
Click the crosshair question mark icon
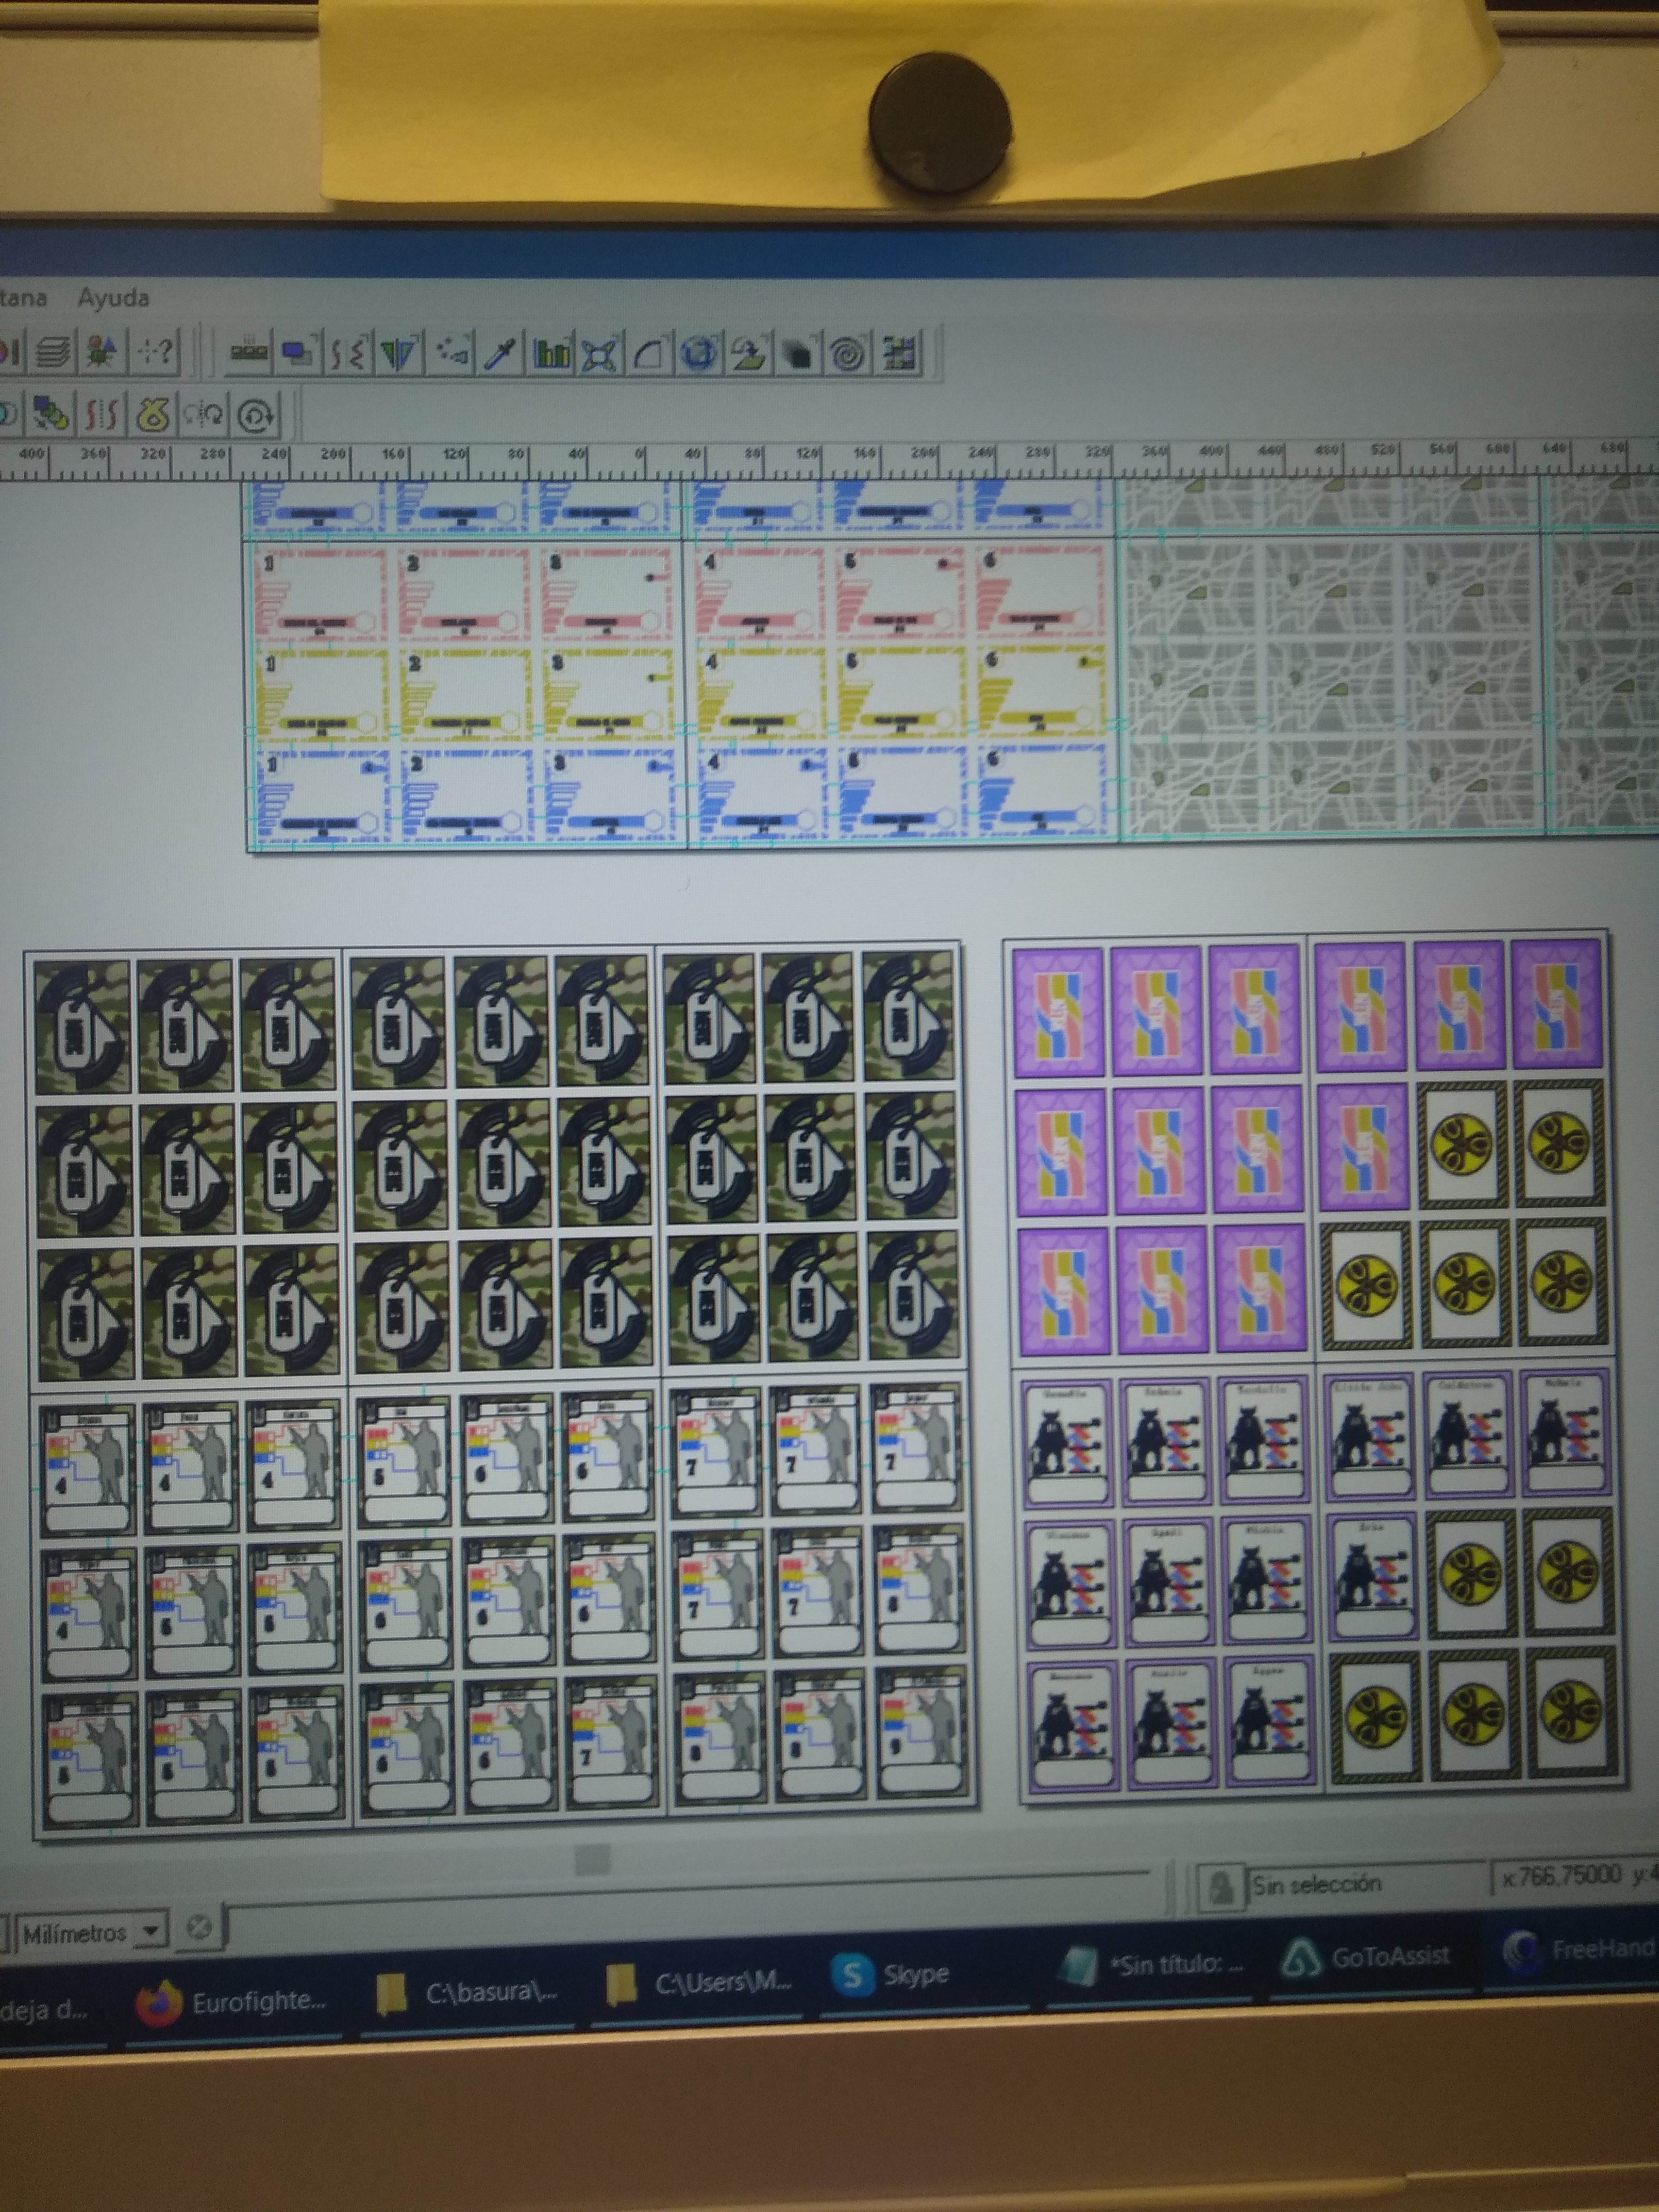coord(154,352)
